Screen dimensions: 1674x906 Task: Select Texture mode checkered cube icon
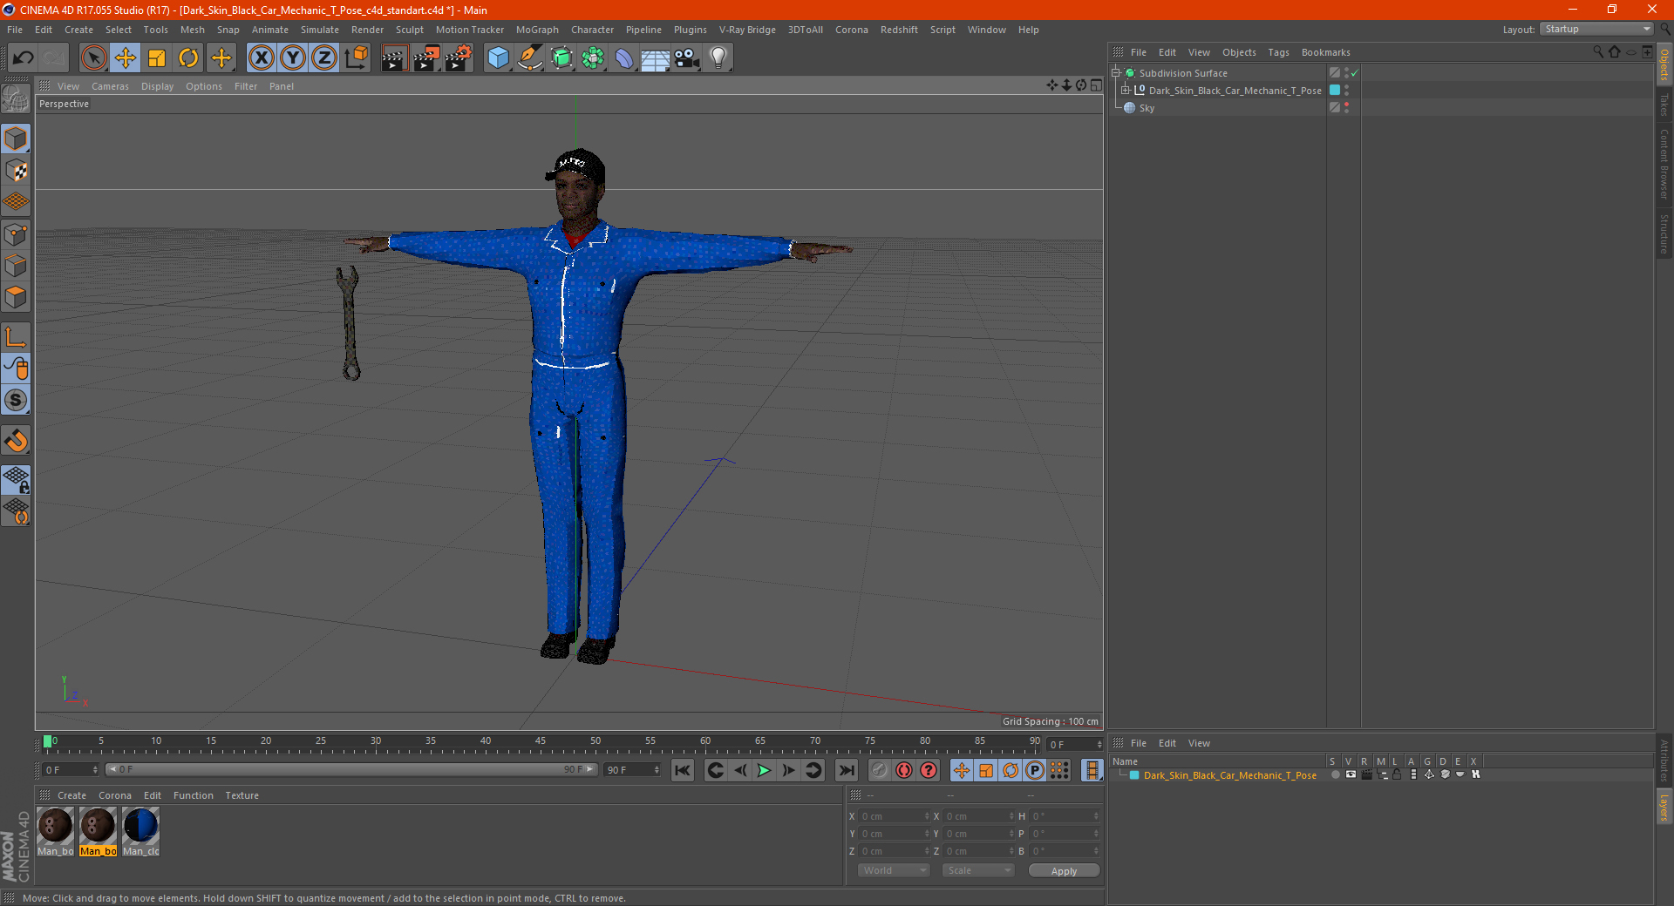click(x=16, y=171)
